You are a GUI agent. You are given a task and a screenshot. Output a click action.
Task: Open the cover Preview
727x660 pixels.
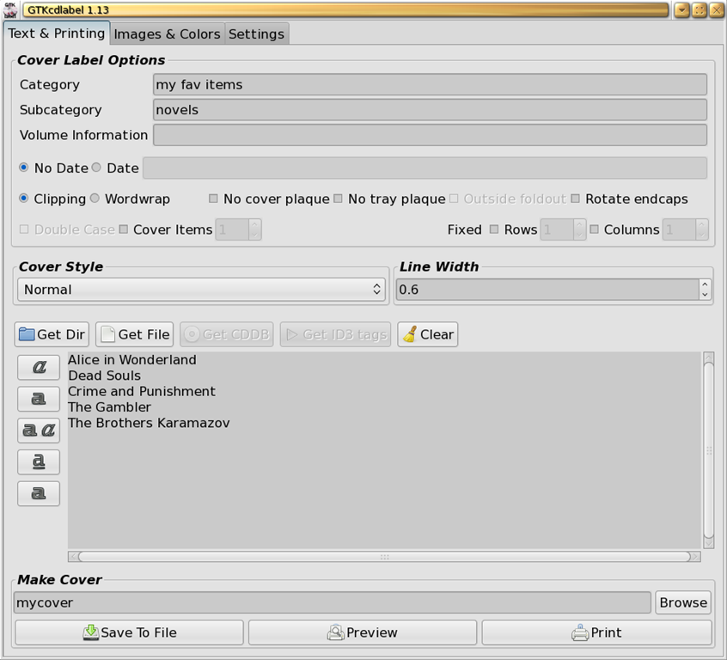[x=363, y=632]
